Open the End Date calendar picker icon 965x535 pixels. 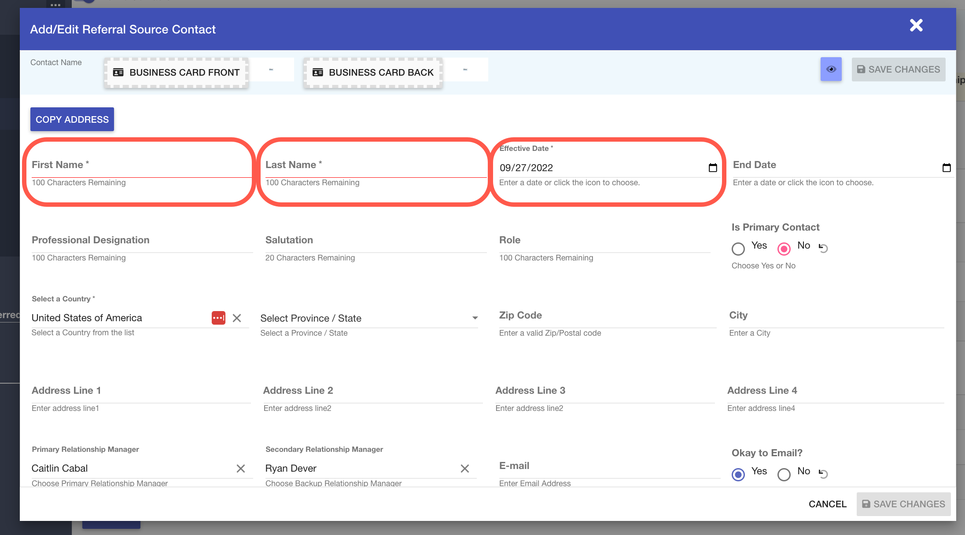point(947,168)
